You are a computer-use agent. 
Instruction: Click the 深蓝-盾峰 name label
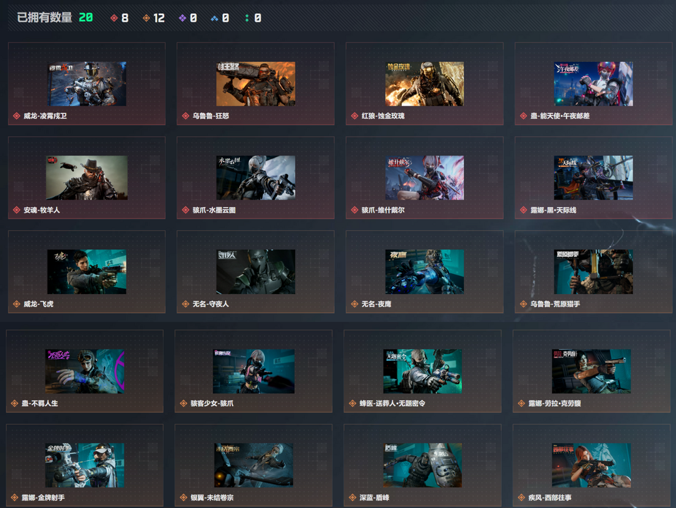click(x=375, y=497)
